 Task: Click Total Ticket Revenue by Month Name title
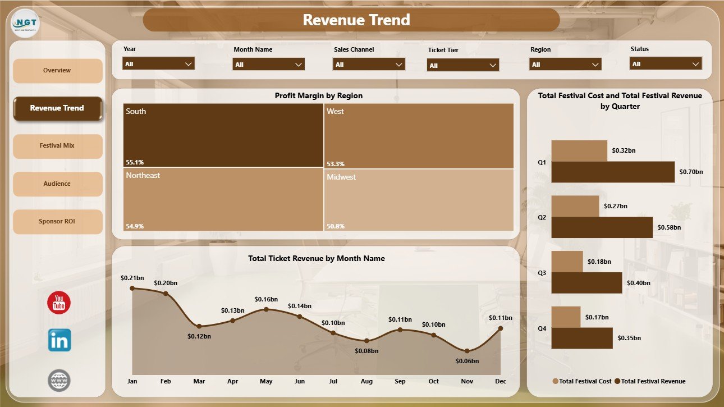click(317, 259)
